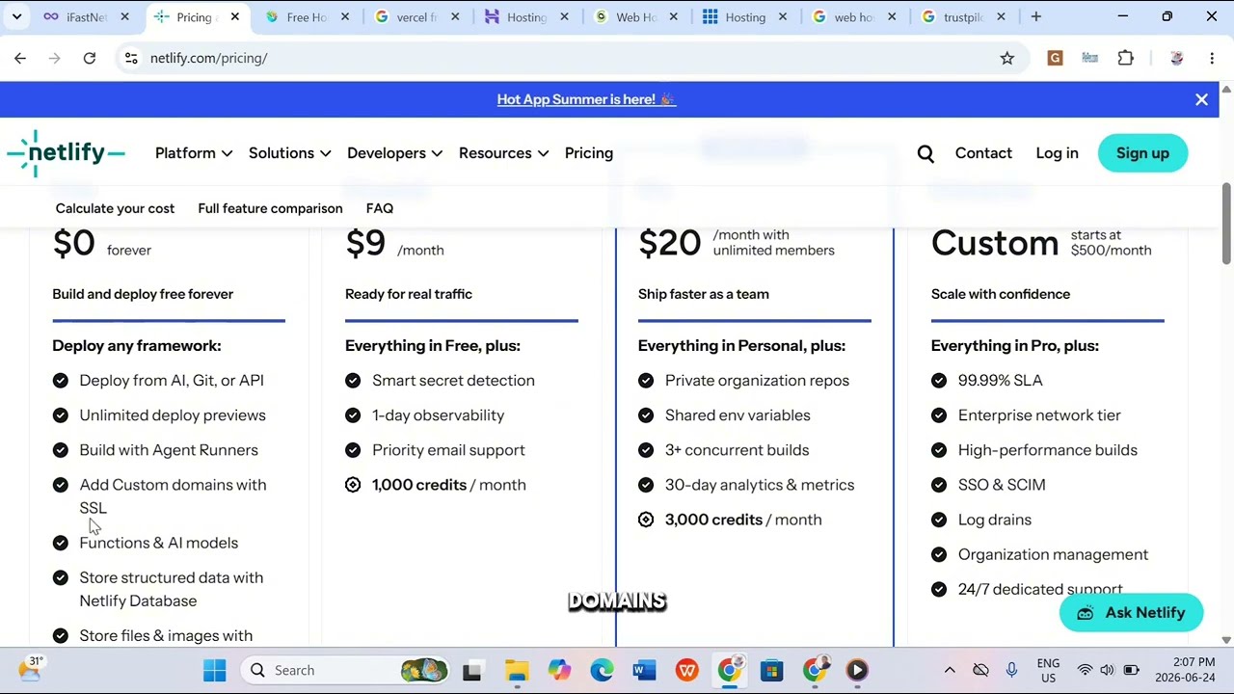Click the Netlify logo
Screen dimensions: 1234x694
point(66,153)
